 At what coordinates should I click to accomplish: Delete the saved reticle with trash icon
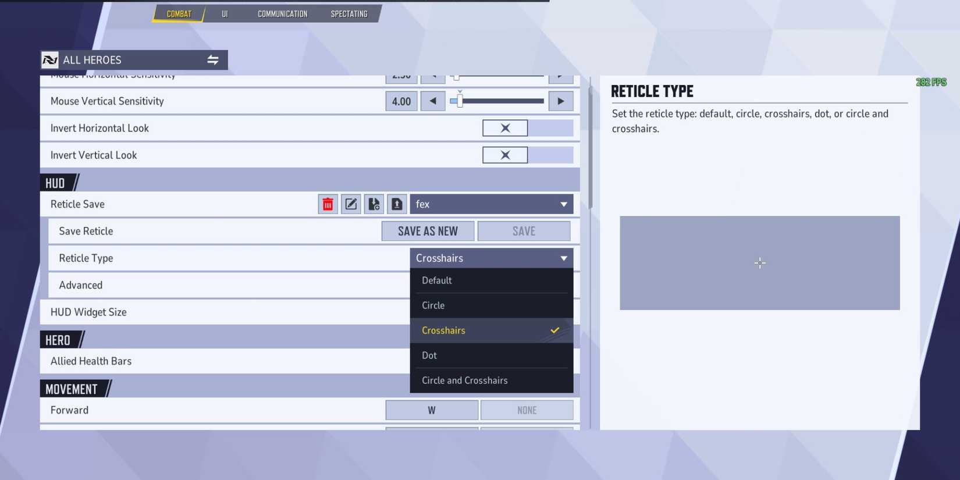click(x=328, y=204)
